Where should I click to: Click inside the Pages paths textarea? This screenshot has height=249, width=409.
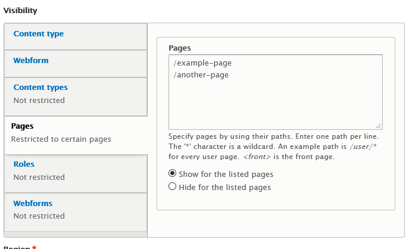tap(276, 92)
